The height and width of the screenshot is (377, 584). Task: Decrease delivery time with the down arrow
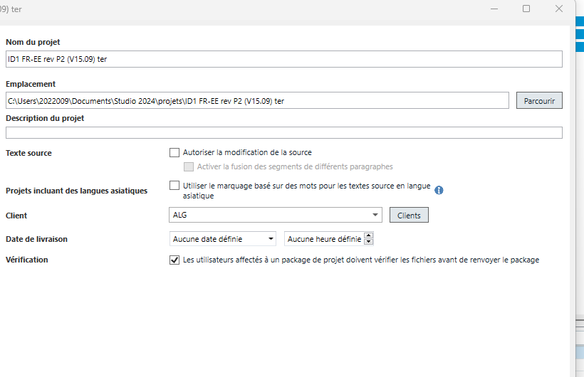369,242
